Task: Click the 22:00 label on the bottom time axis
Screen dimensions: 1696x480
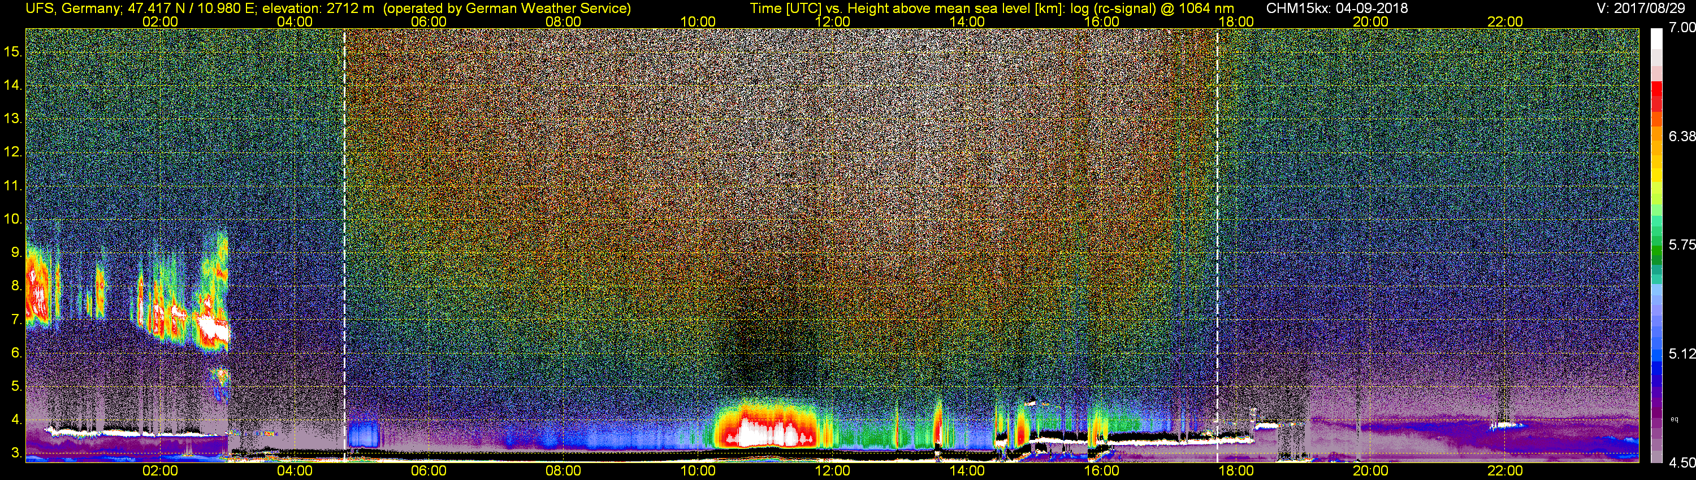Action: [1505, 471]
